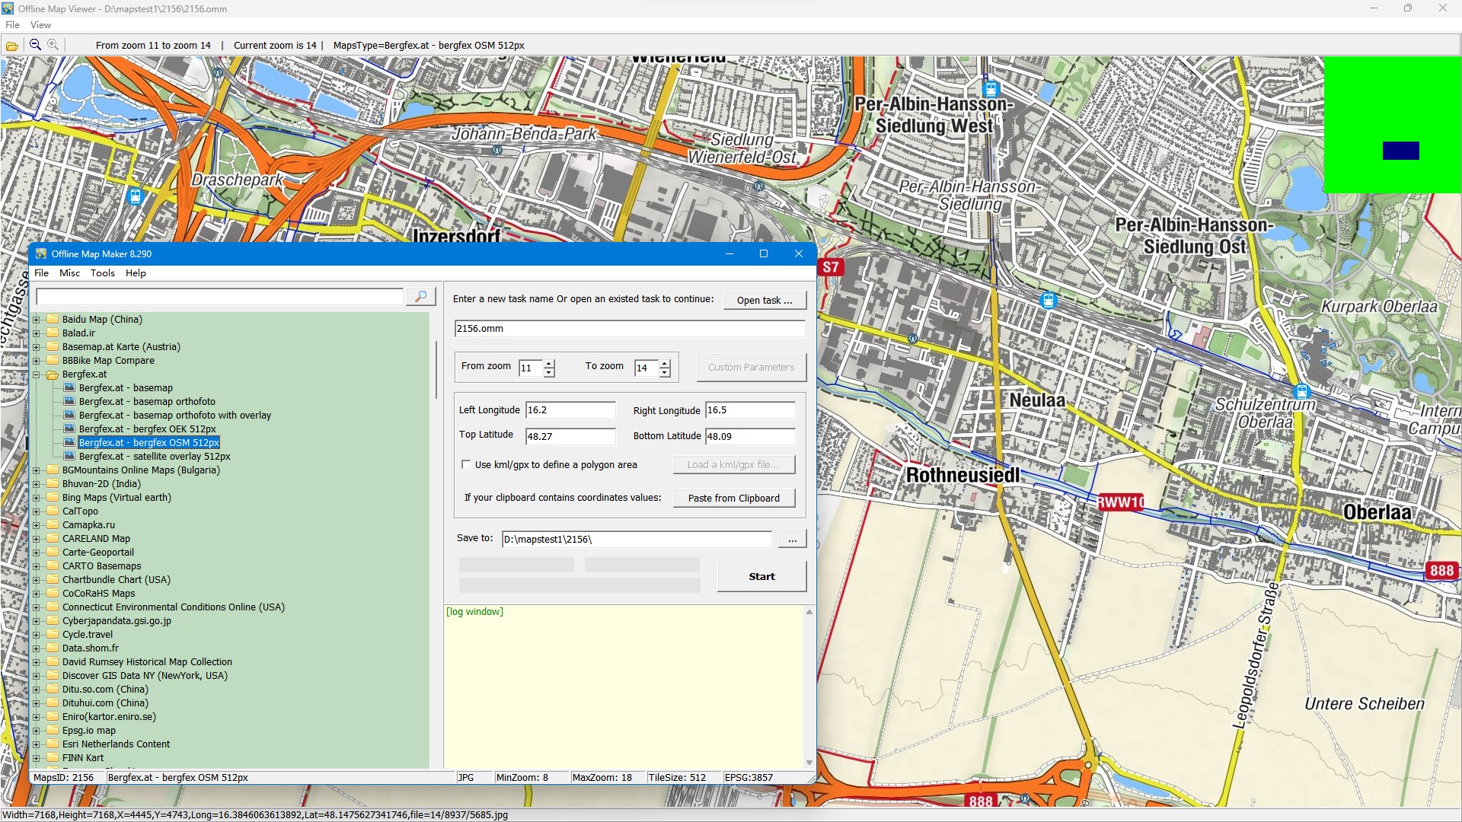Click the Paste from Clipboard button
The height and width of the screenshot is (822, 1462).
click(x=733, y=499)
